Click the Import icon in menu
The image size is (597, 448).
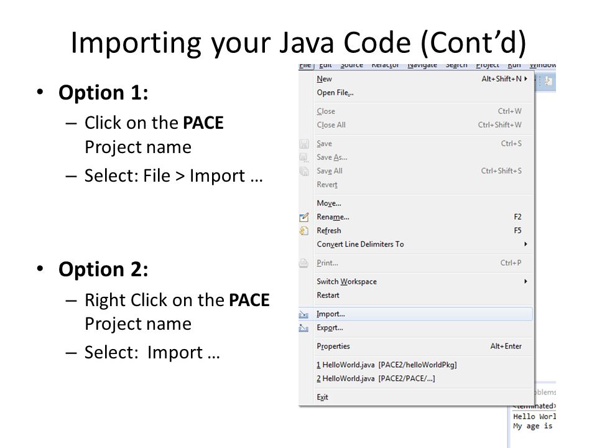pyautogui.click(x=304, y=314)
